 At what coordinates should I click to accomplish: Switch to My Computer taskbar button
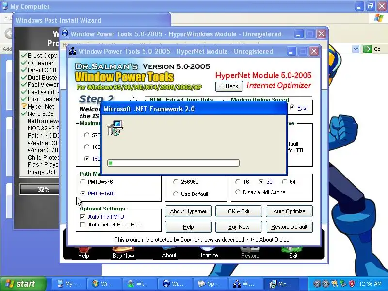(69, 284)
